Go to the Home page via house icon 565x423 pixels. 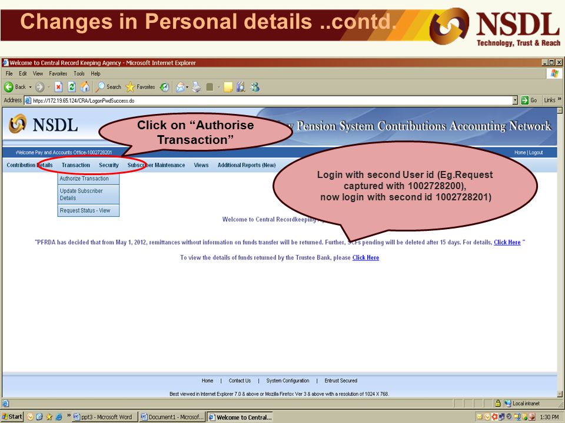click(x=85, y=87)
